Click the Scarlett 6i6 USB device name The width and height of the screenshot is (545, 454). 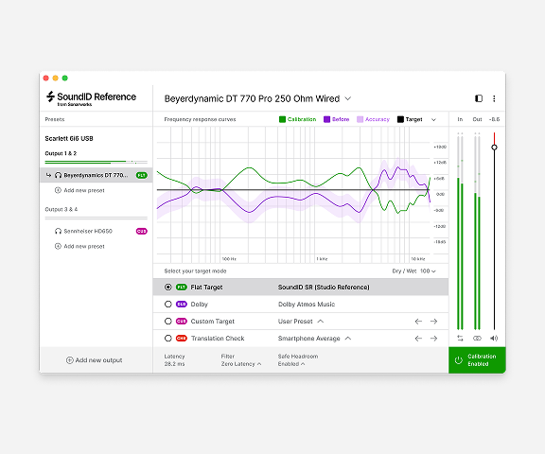coord(69,139)
